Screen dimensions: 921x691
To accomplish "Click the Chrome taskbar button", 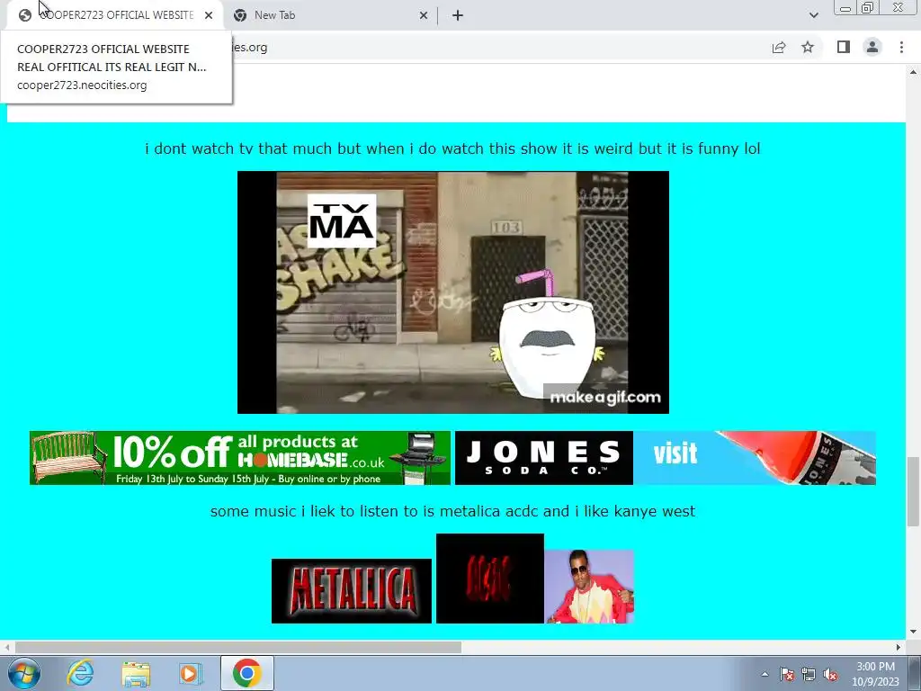I will coord(246,673).
